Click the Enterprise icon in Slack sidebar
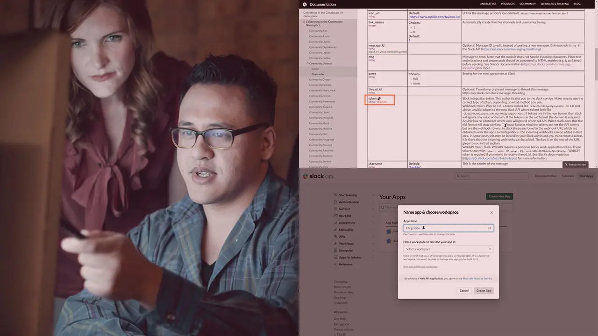598x336 pixels. tap(335, 251)
